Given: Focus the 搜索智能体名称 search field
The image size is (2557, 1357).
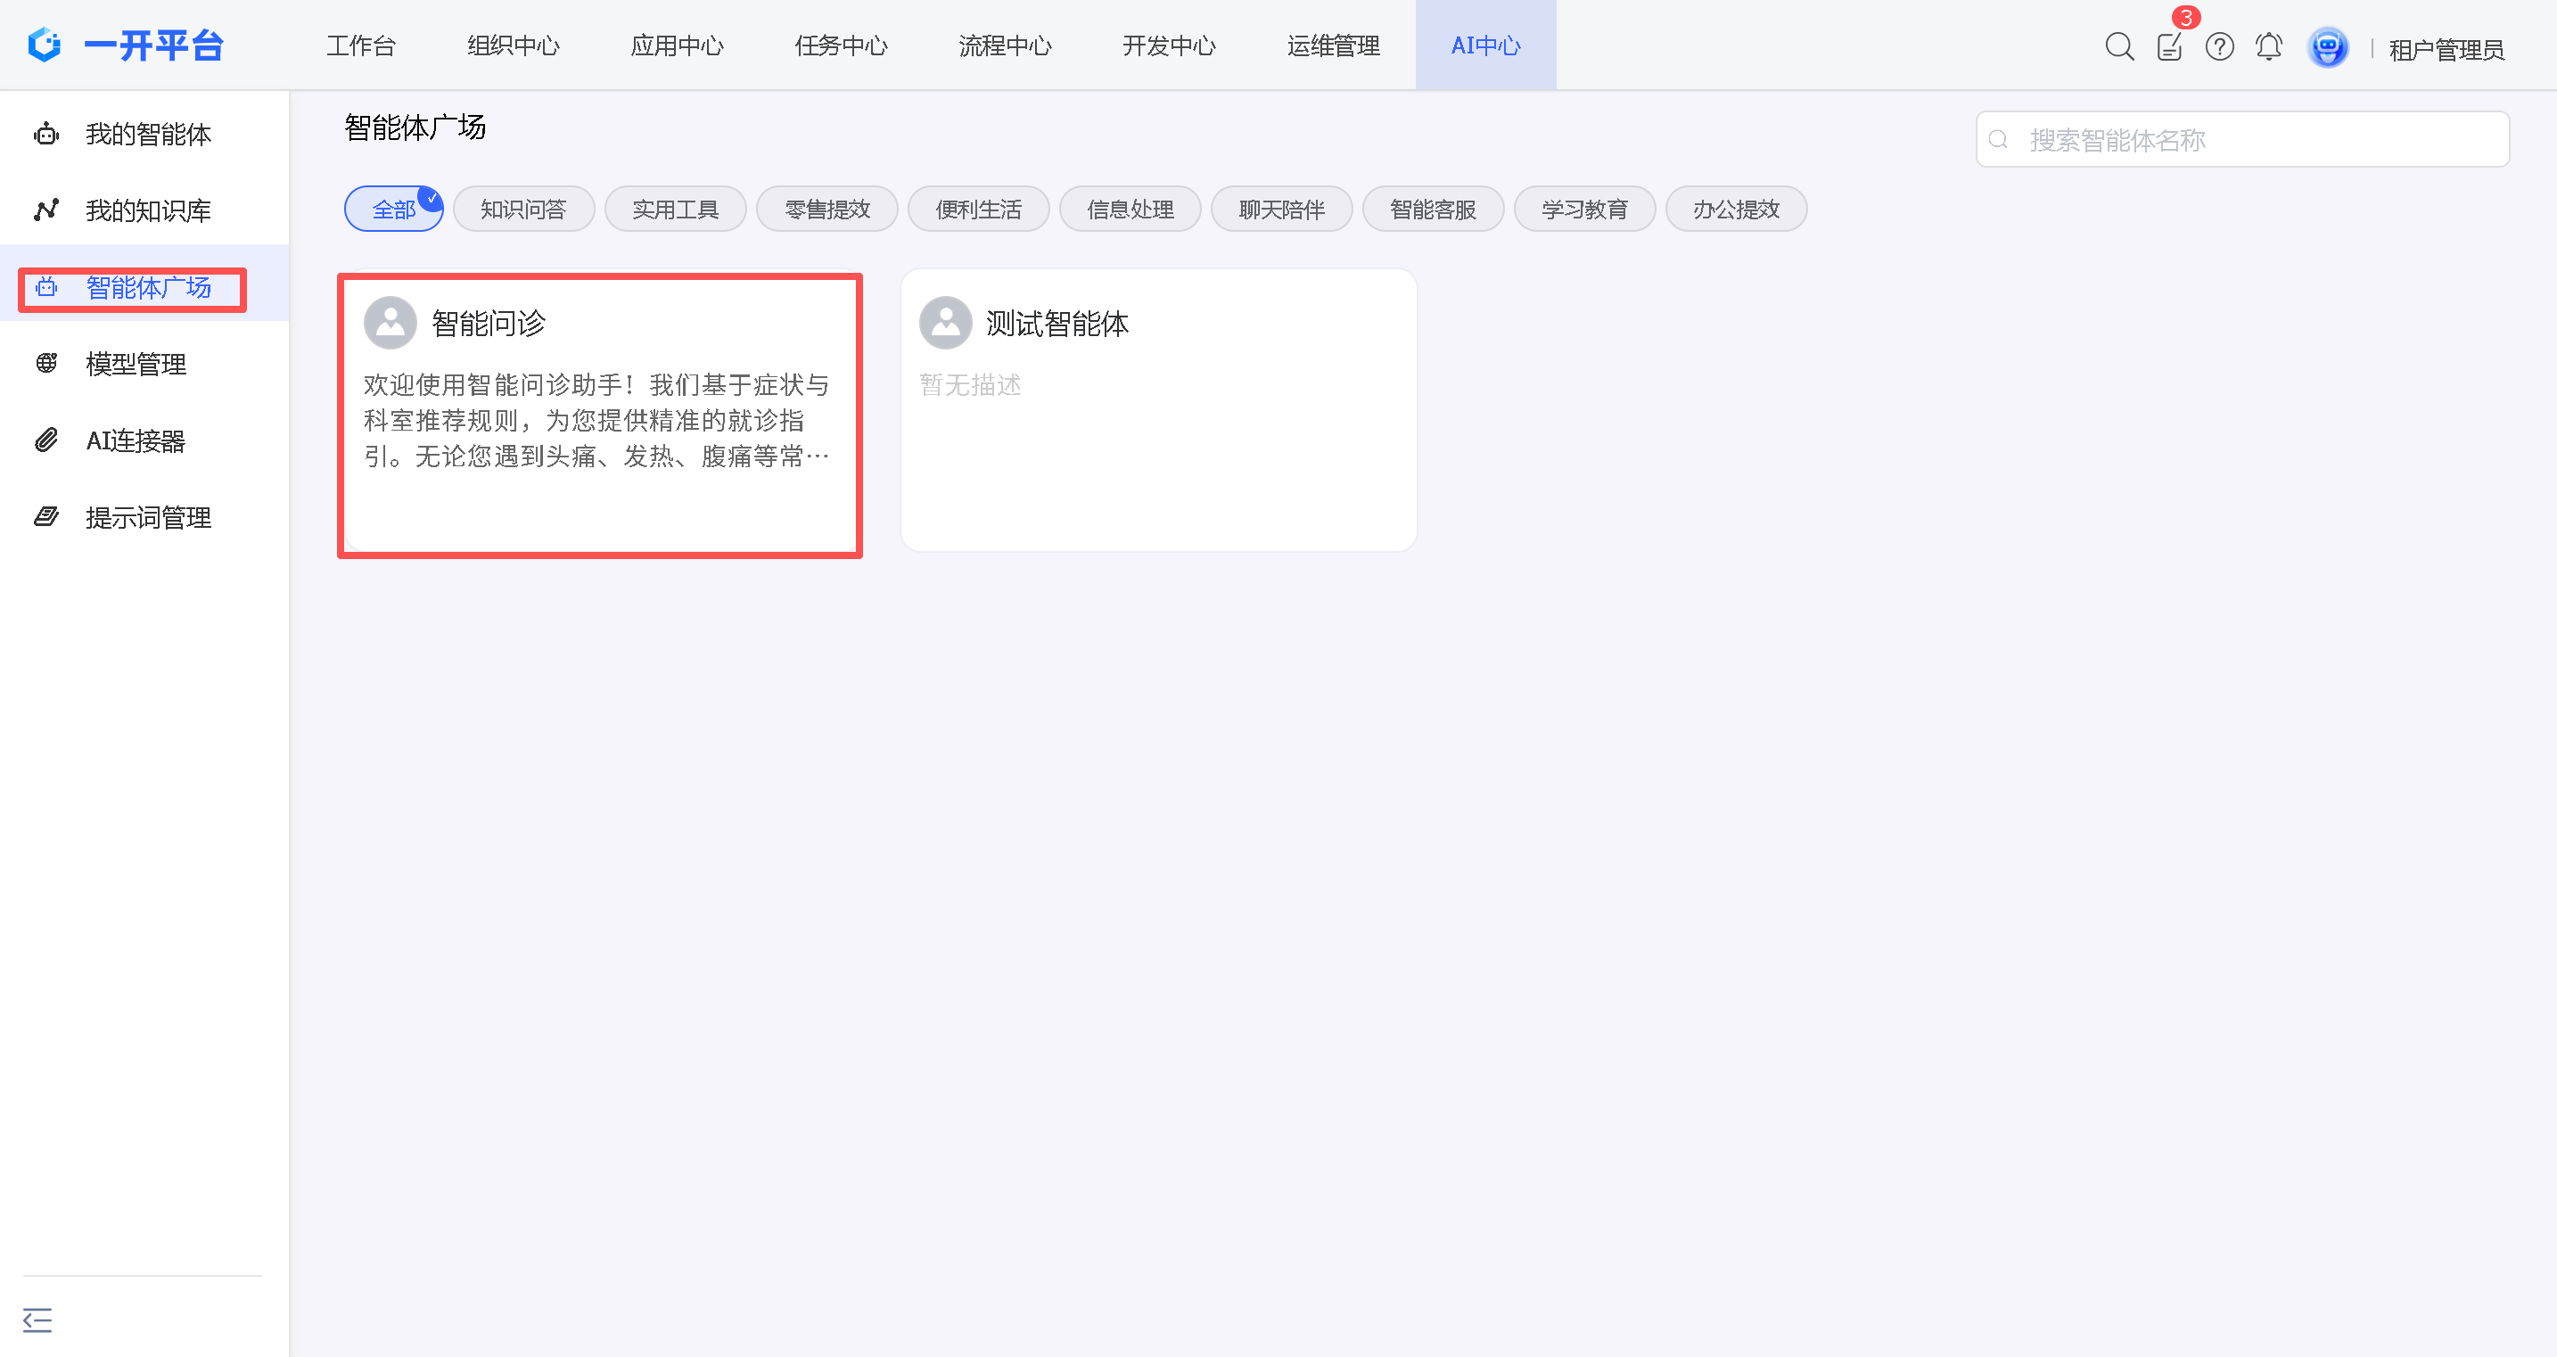Looking at the screenshot, I should pos(2253,140).
